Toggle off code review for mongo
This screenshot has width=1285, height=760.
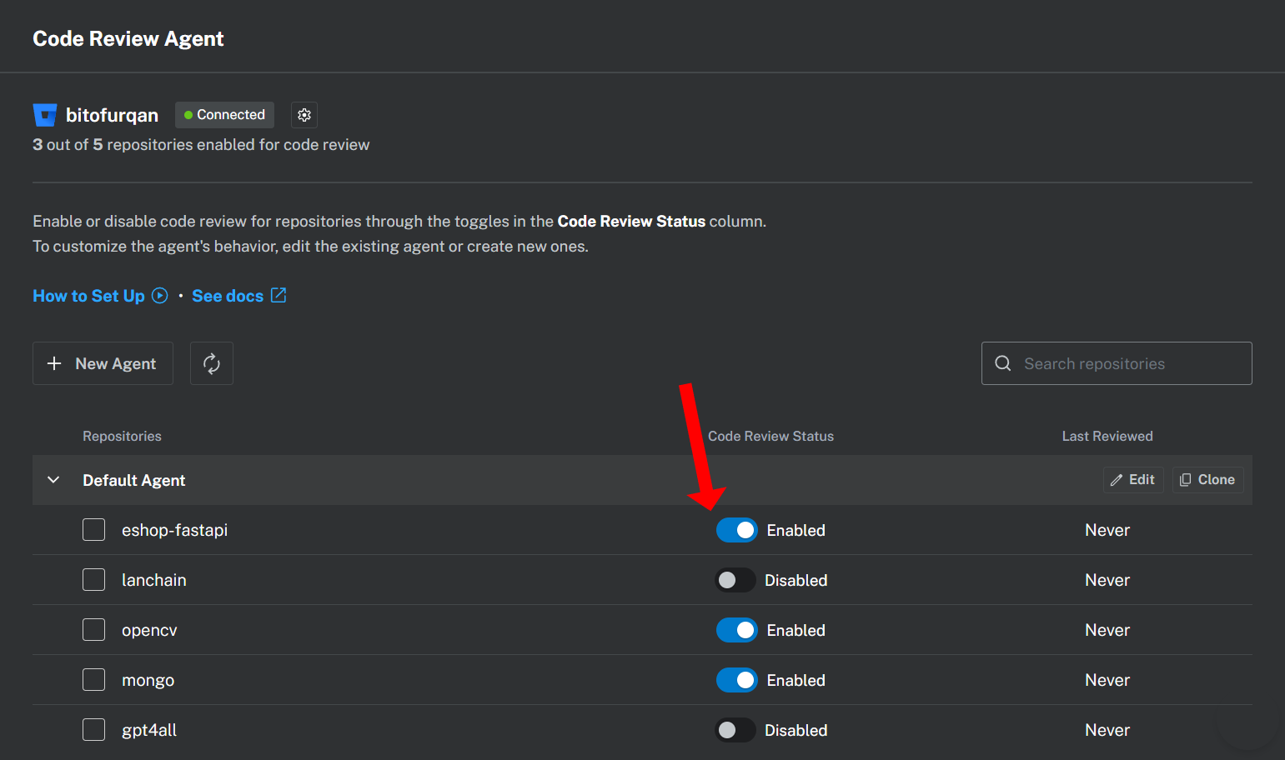pos(736,680)
